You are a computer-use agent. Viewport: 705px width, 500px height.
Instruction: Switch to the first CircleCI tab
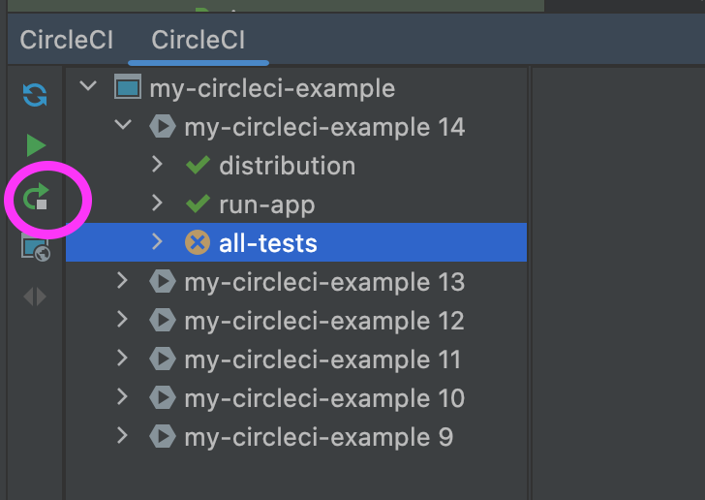coord(67,40)
